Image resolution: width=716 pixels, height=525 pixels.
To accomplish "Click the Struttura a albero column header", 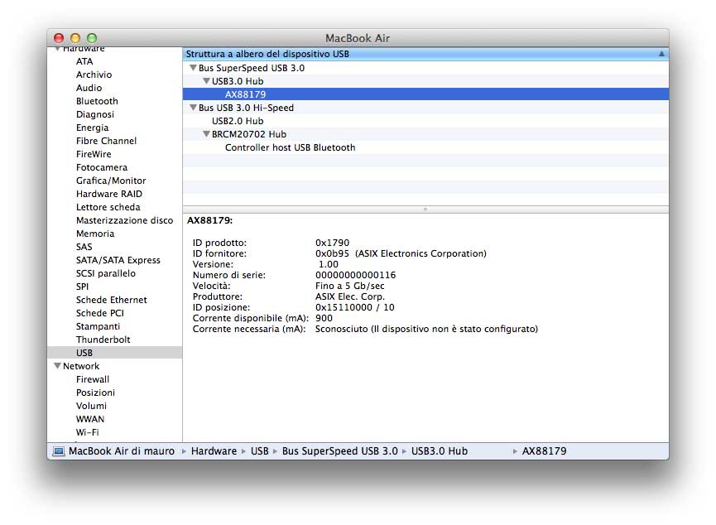I will [425, 54].
